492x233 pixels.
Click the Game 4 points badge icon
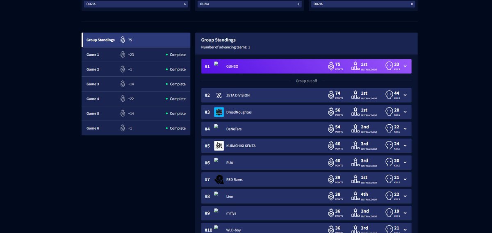point(123,99)
